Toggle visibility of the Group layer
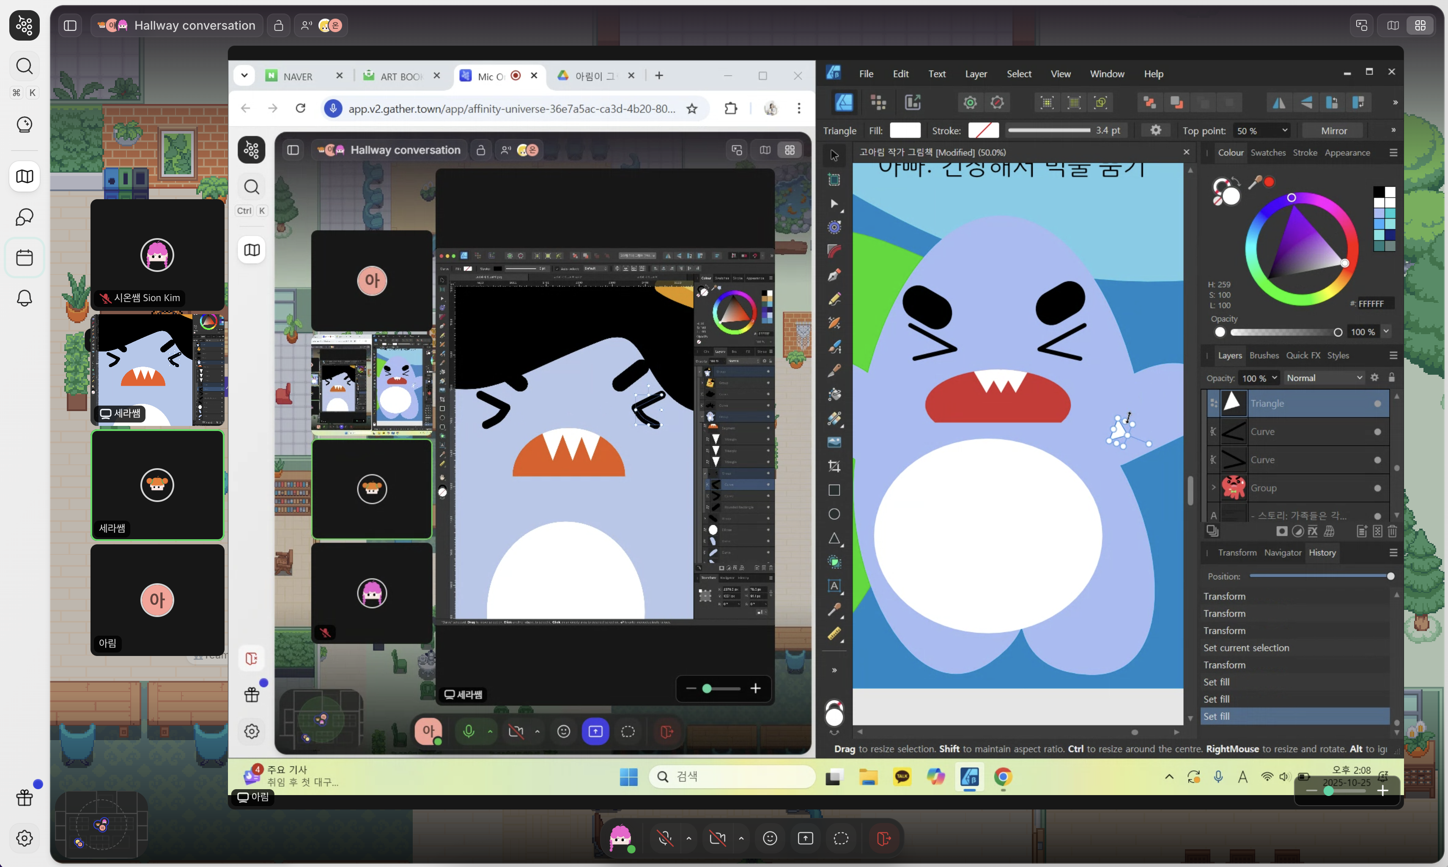This screenshot has width=1448, height=867. [1377, 488]
